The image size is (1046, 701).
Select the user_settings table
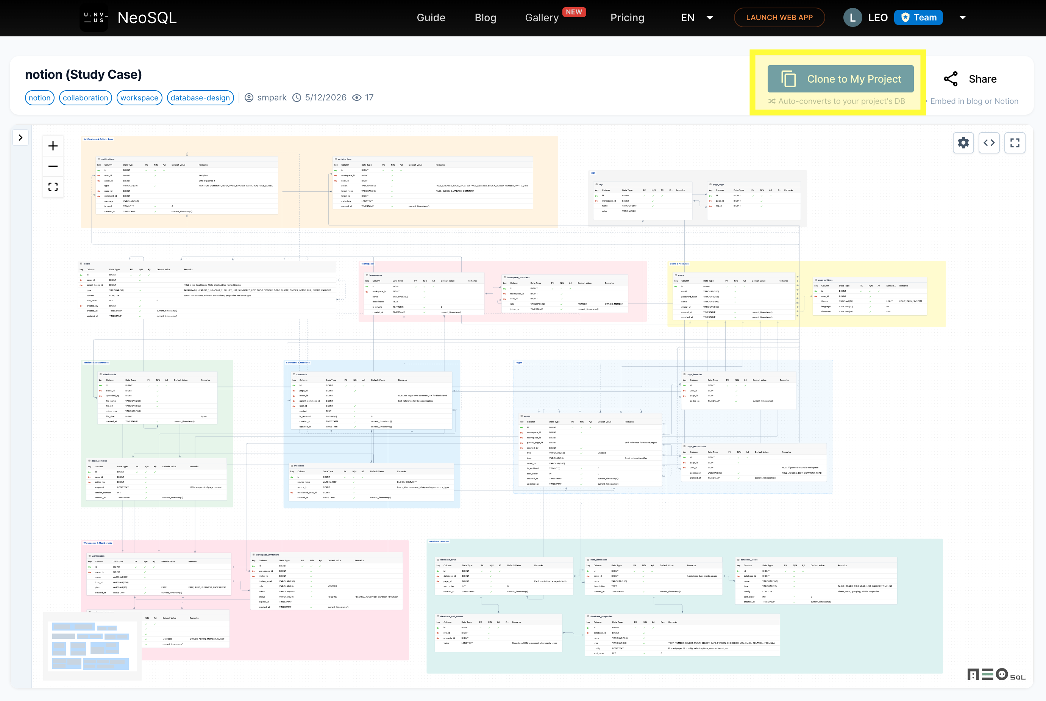(870, 296)
